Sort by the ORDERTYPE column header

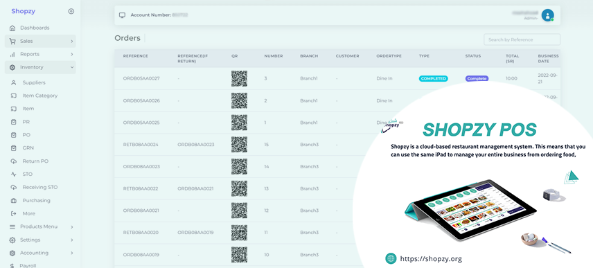389,56
